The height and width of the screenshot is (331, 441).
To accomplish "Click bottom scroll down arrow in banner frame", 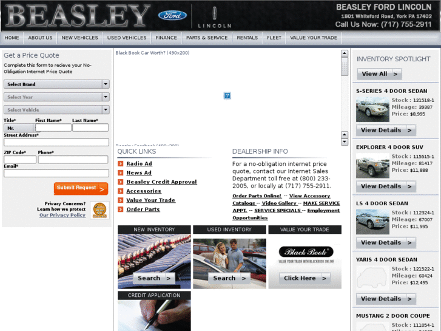I will click(x=345, y=142).
